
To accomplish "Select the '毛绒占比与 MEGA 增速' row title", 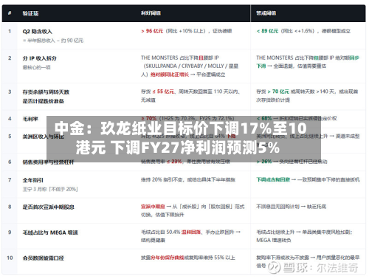I will [x=50, y=232].
